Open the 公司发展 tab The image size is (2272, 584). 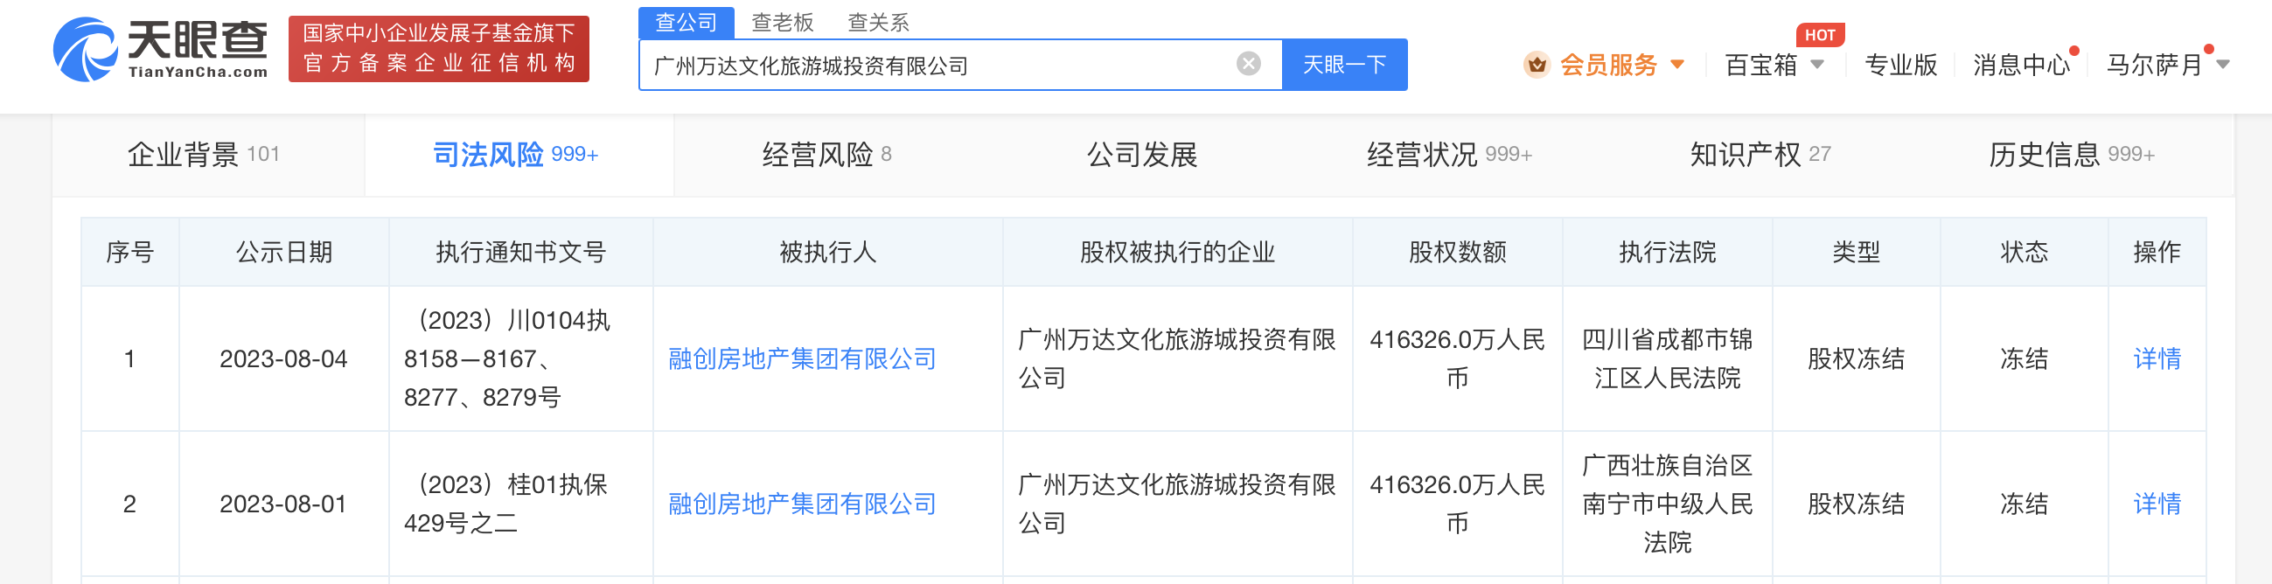point(1141,155)
